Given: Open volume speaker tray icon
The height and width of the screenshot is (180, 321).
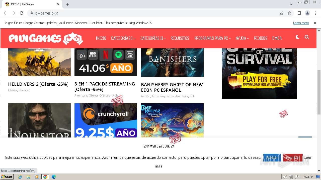Looking at the screenshot, I should click(x=285, y=177).
